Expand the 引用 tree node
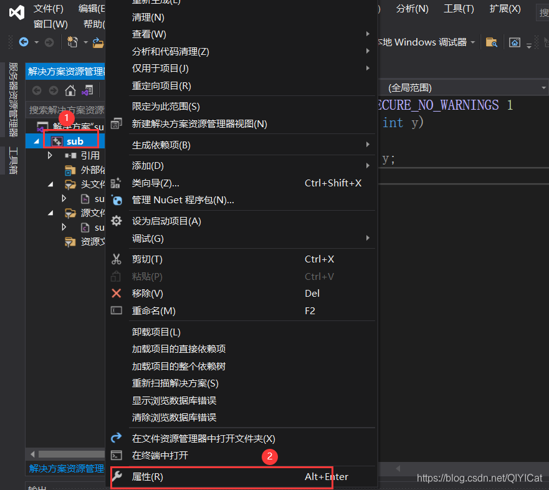549x490 pixels. pos(50,155)
